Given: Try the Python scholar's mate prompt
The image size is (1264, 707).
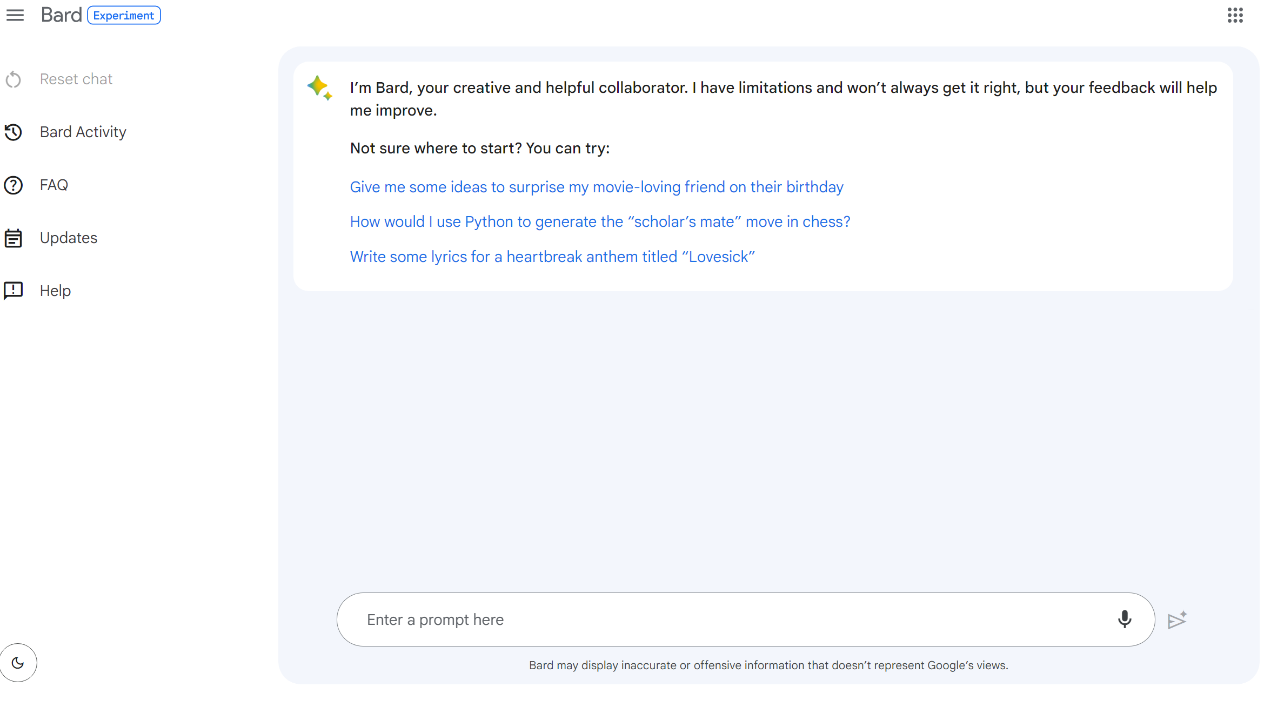Looking at the screenshot, I should pyautogui.click(x=600, y=222).
